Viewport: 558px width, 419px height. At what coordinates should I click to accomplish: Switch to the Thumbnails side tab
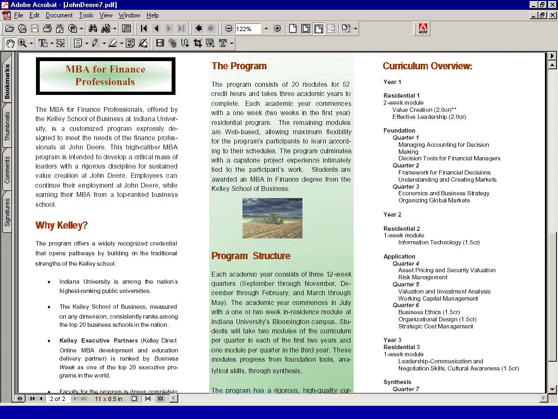point(7,126)
